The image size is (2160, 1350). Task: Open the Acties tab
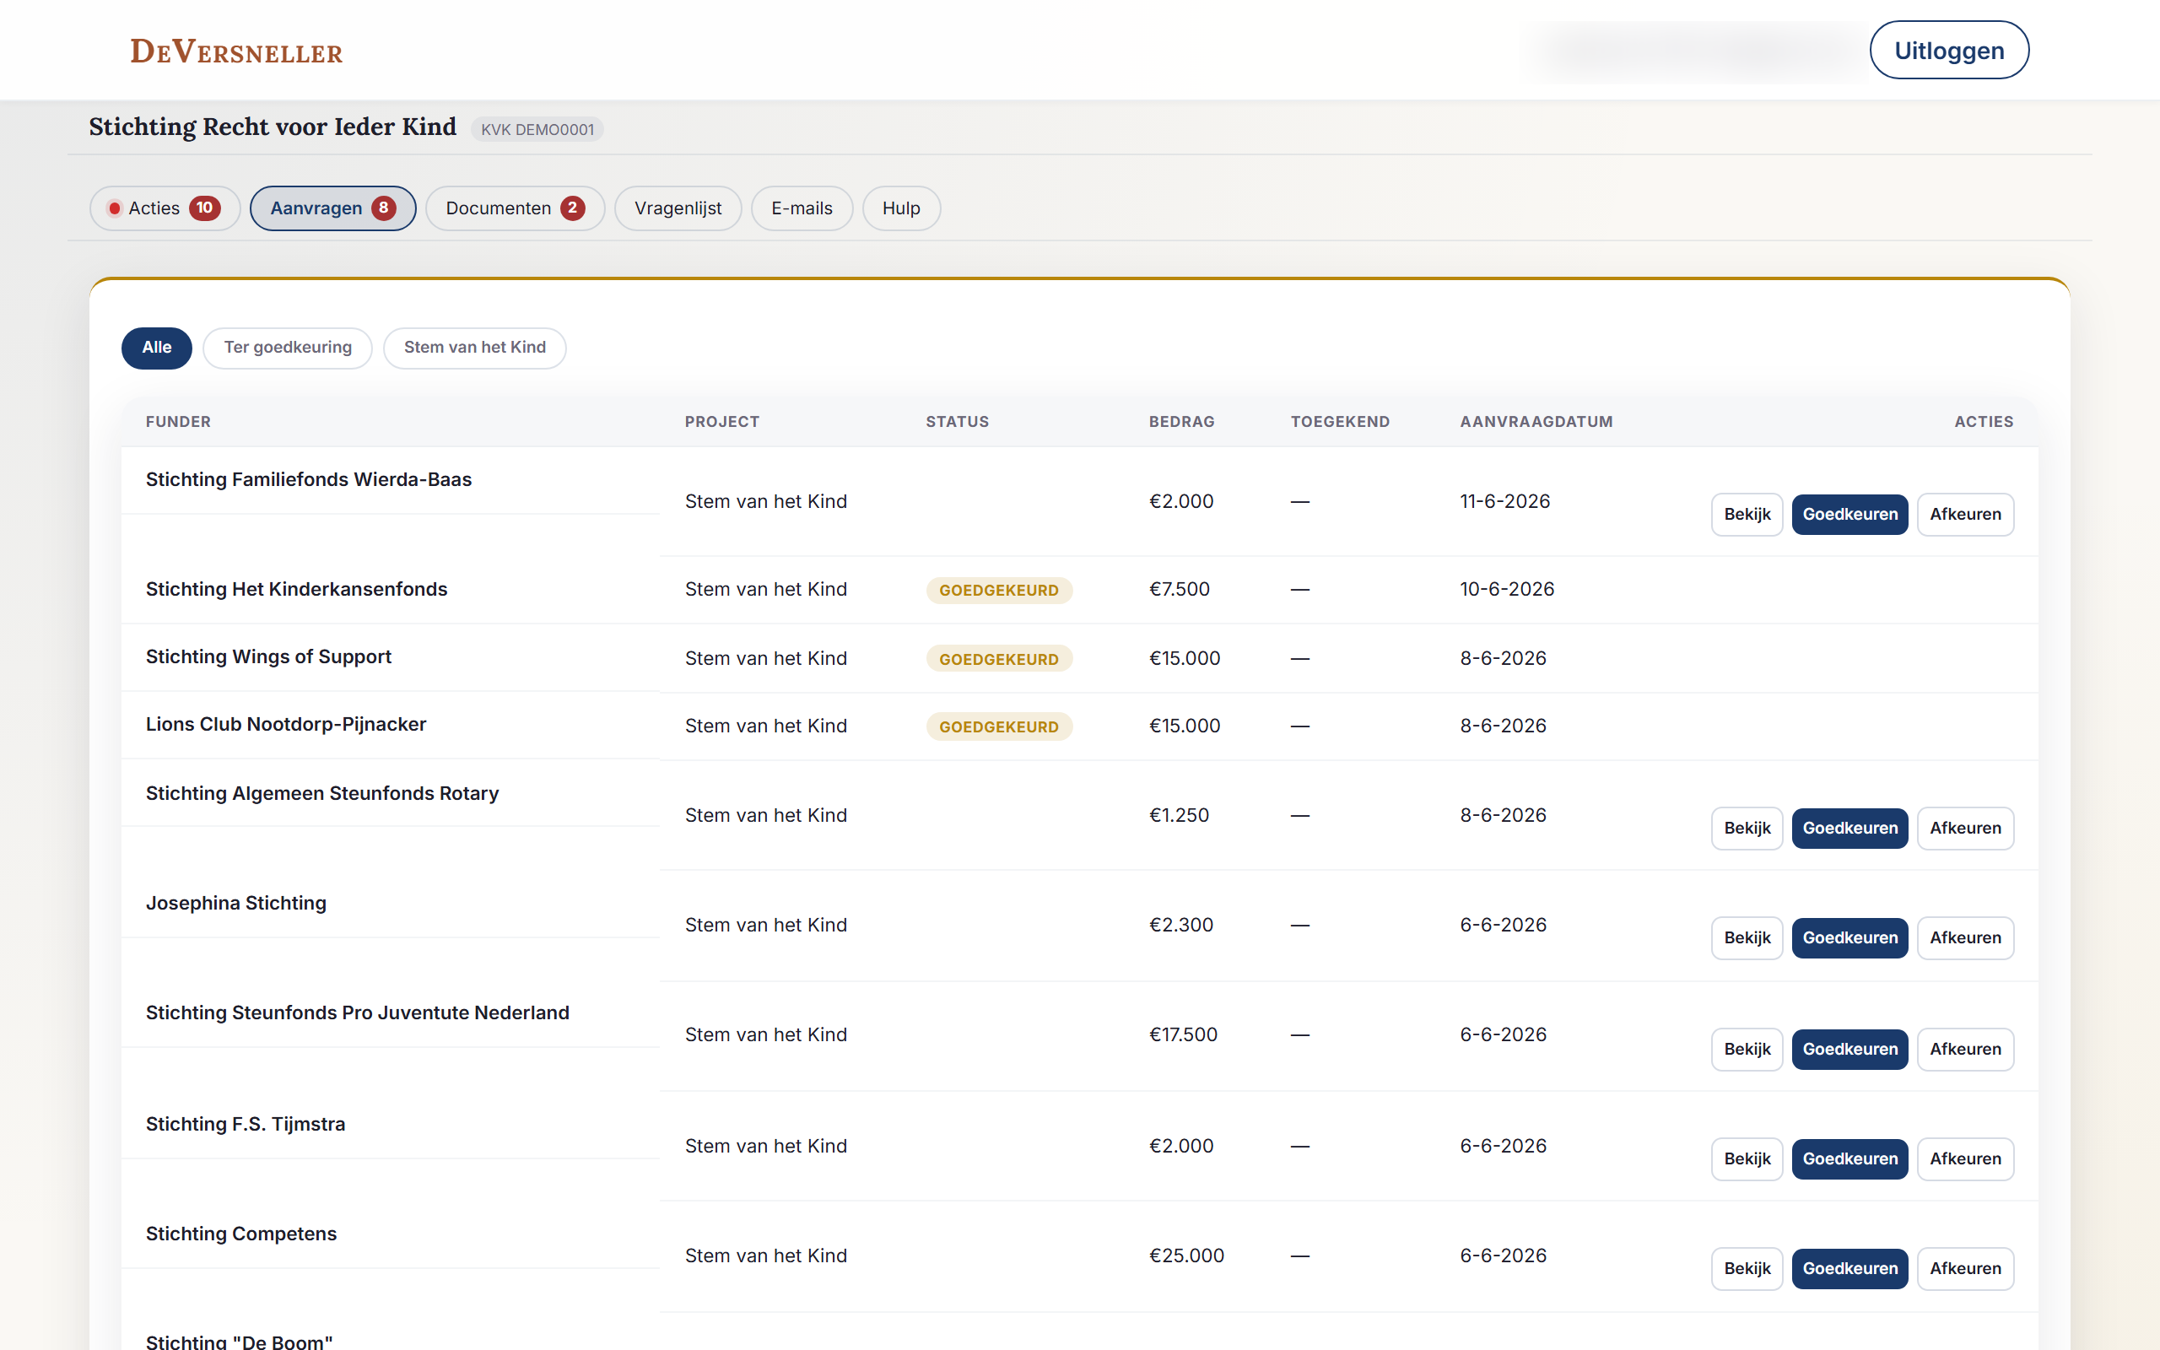click(x=165, y=208)
